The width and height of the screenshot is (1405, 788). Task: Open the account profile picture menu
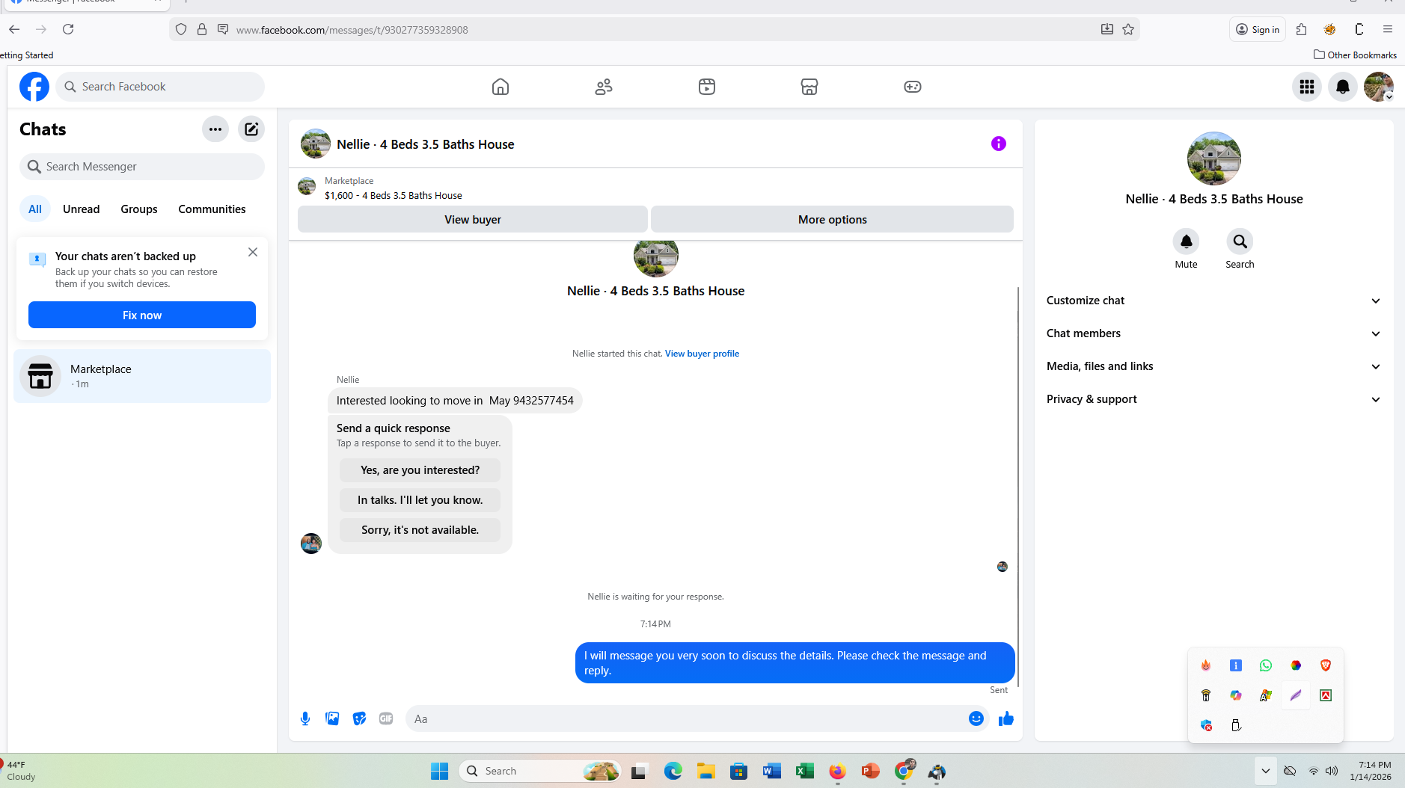point(1379,87)
